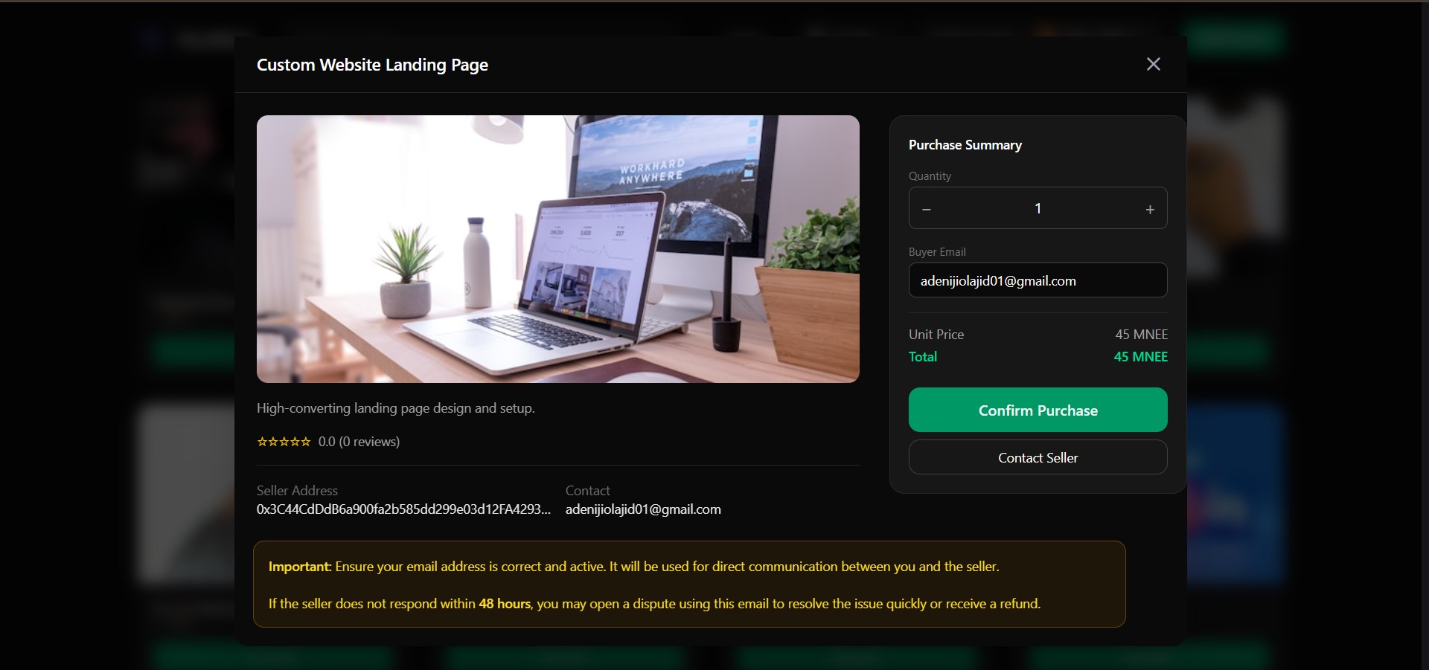Viewport: 1429px width, 670px height.
Task: Click the Unit Price 45 MNEE value
Action: [1141, 335]
